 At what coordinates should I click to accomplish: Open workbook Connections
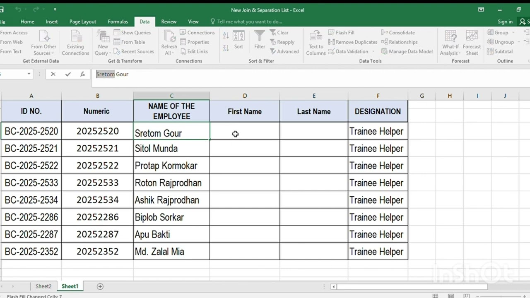pyautogui.click(x=198, y=33)
